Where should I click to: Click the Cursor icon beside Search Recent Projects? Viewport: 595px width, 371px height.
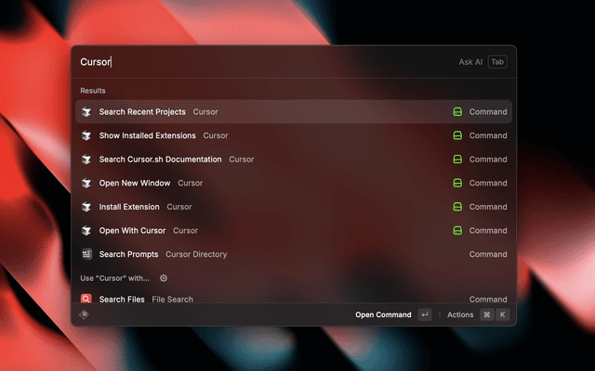click(x=86, y=112)
